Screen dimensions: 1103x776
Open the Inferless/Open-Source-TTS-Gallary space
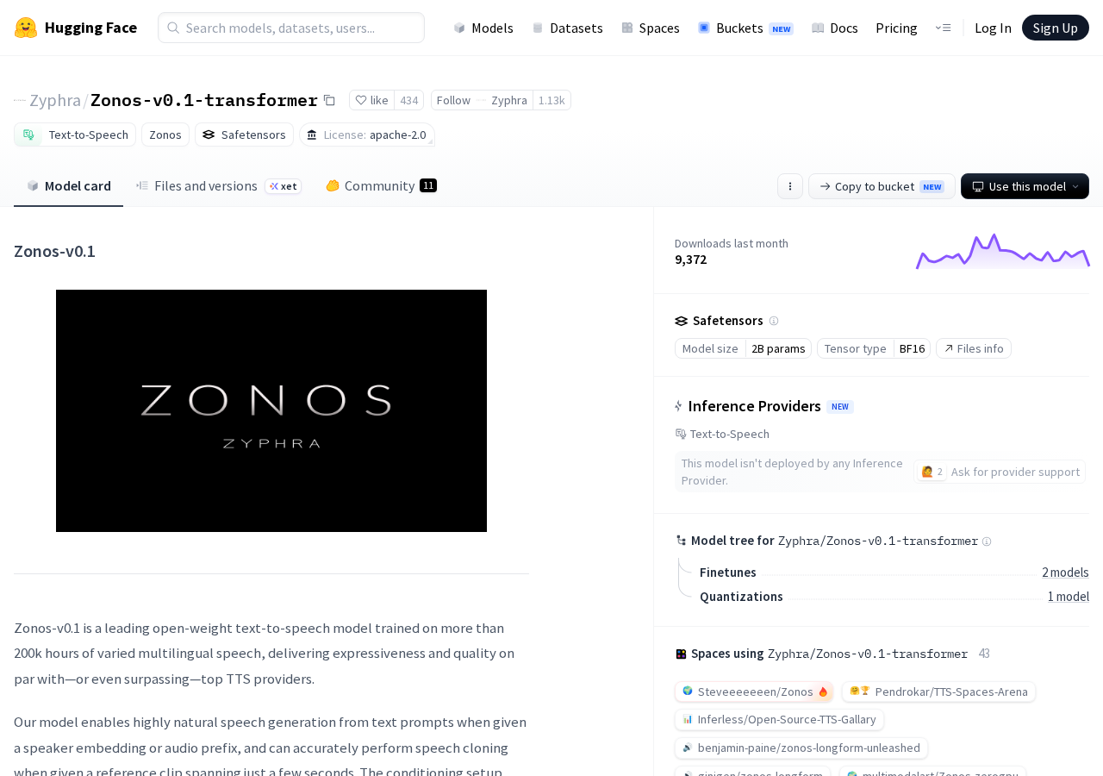tap(779, 719)
